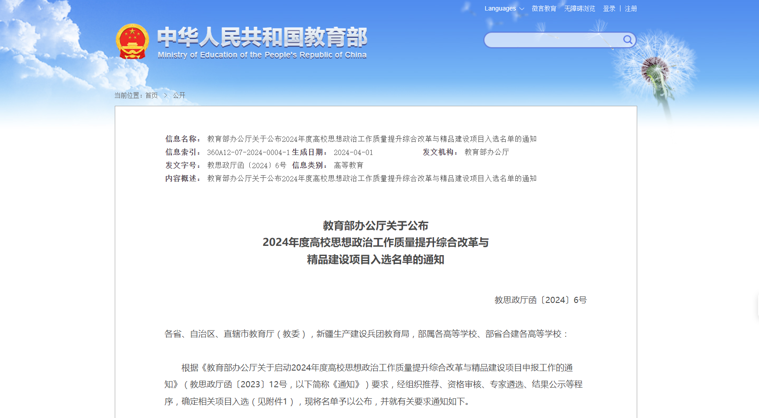The height and width of the screenshot is (418, 759).
Task: Click the English Ministry of Education subtitle
Action: pos(262,55)
